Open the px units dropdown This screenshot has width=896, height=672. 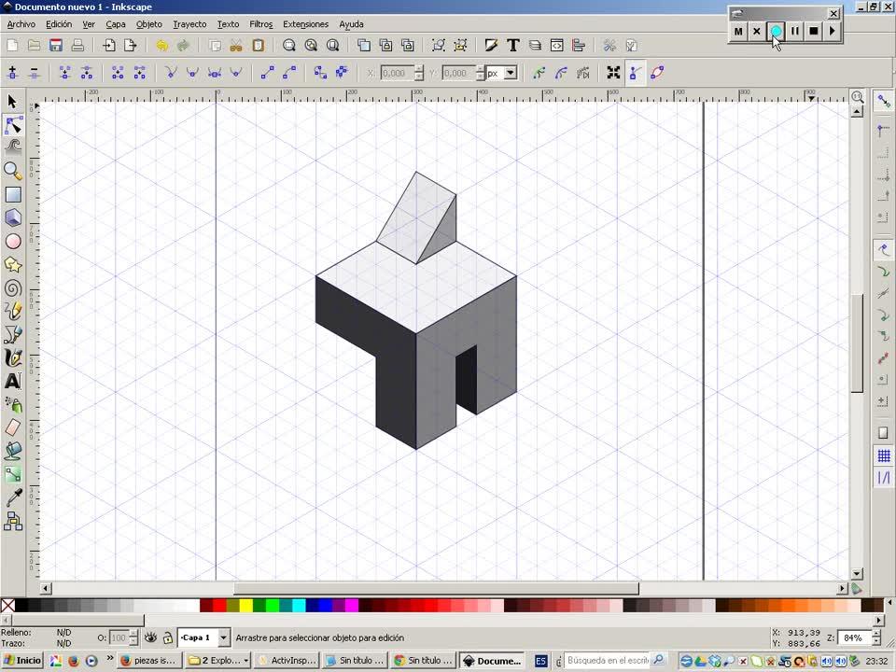pos(511,73)
